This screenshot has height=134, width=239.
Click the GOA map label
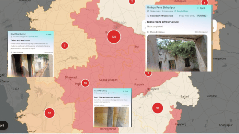(16, 89)
